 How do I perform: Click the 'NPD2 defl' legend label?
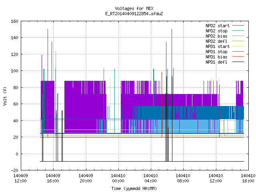(x=216, y=41)
